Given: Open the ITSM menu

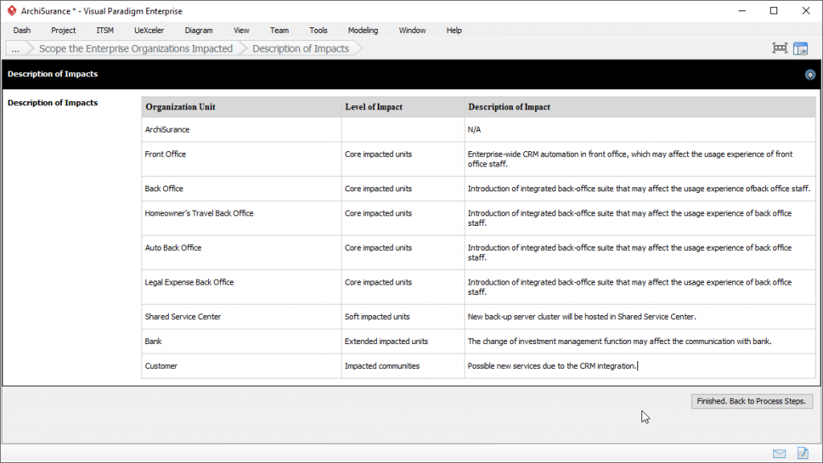Looking at the screenshot, I should pyautogui.click(x=105, y=31).
